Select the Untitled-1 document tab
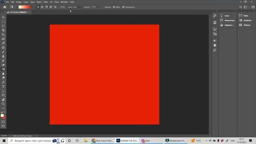Image resolution: width=256 pixels, height=144 pixels. [16, 12]
